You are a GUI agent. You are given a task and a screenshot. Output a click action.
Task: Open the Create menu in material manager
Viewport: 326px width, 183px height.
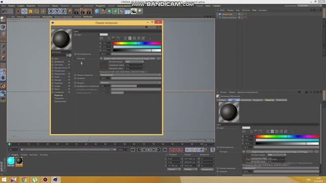click(x=15, y=155)
